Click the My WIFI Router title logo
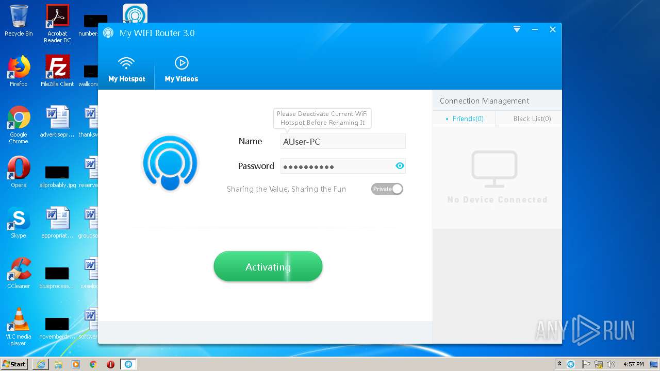This screenshot has width=660, height=371. (x=108, y=33)
